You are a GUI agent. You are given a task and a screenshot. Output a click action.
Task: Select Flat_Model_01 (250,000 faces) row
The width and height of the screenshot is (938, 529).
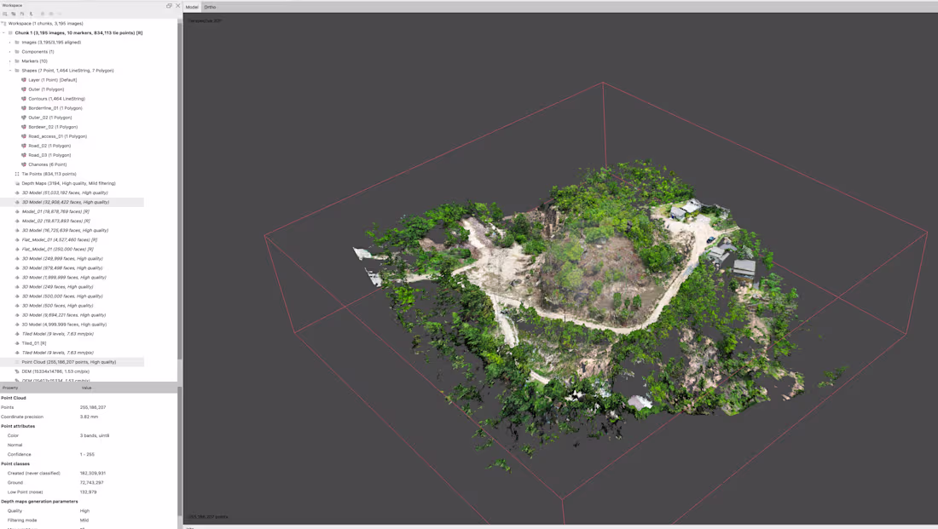[x=72, y=250]
